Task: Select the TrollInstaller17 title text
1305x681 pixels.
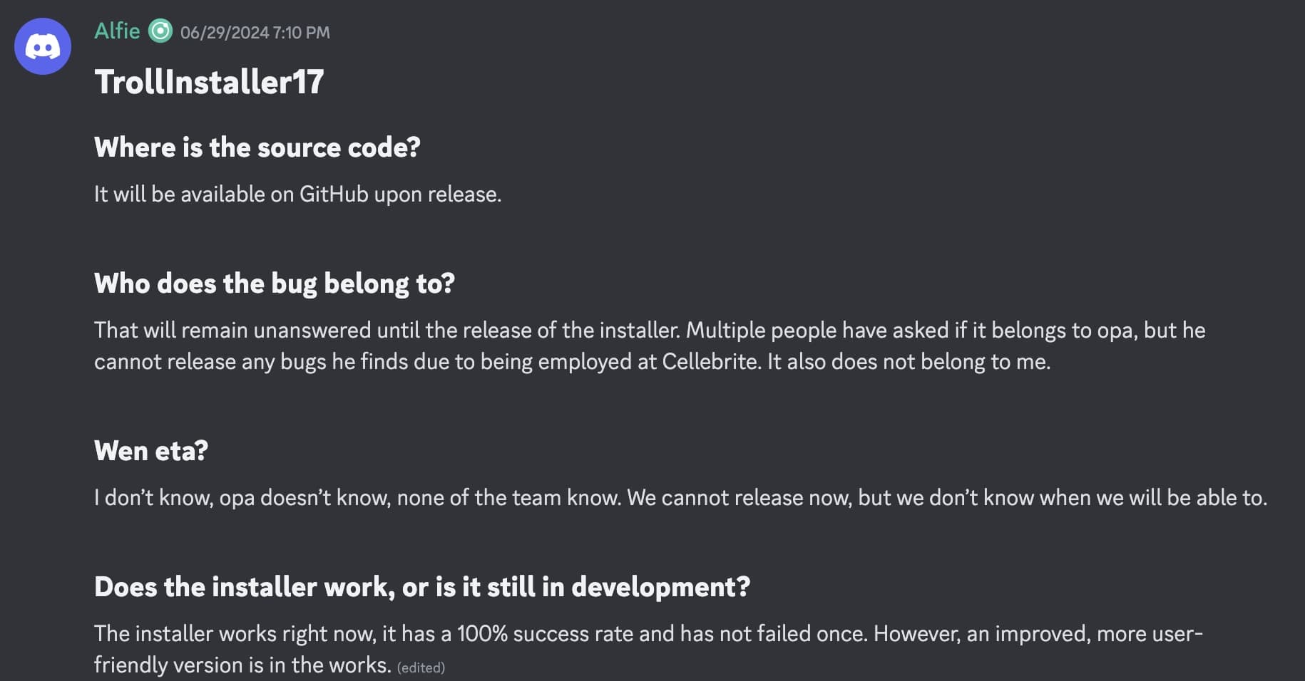Action: pyautogui.click(x=209, y=80)
